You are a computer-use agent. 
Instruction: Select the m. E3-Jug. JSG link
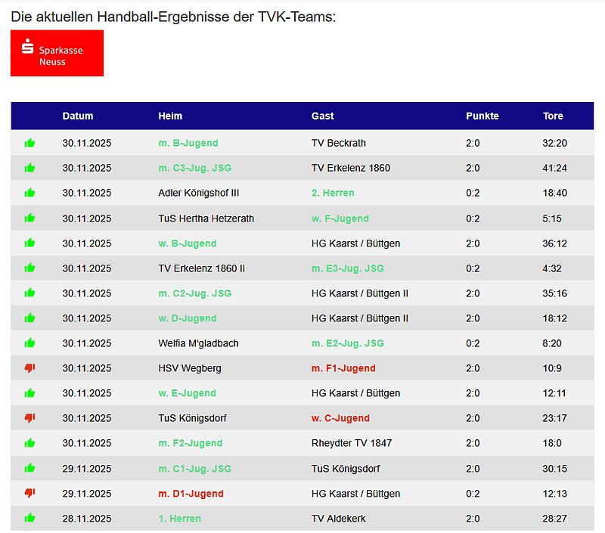pos(347,268)
